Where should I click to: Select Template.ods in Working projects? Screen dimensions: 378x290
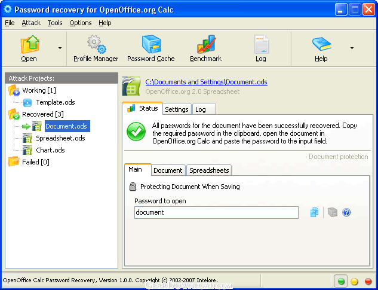click(56, 102)
